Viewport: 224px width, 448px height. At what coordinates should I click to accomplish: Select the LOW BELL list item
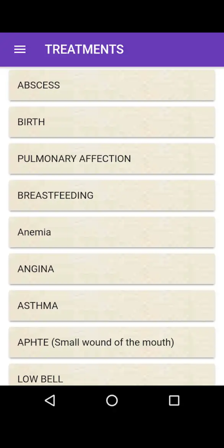pyautogui.click(x=112, y=375)
